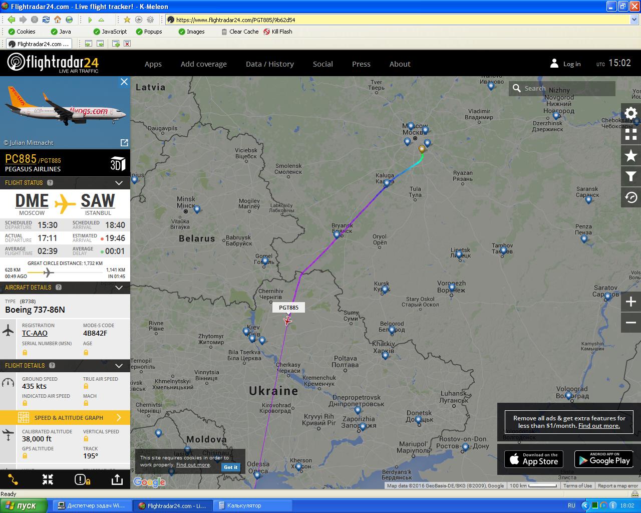This screenshot has height=513, width=641.
Task: Open the Data / History menu
Action: pos(270,64)
